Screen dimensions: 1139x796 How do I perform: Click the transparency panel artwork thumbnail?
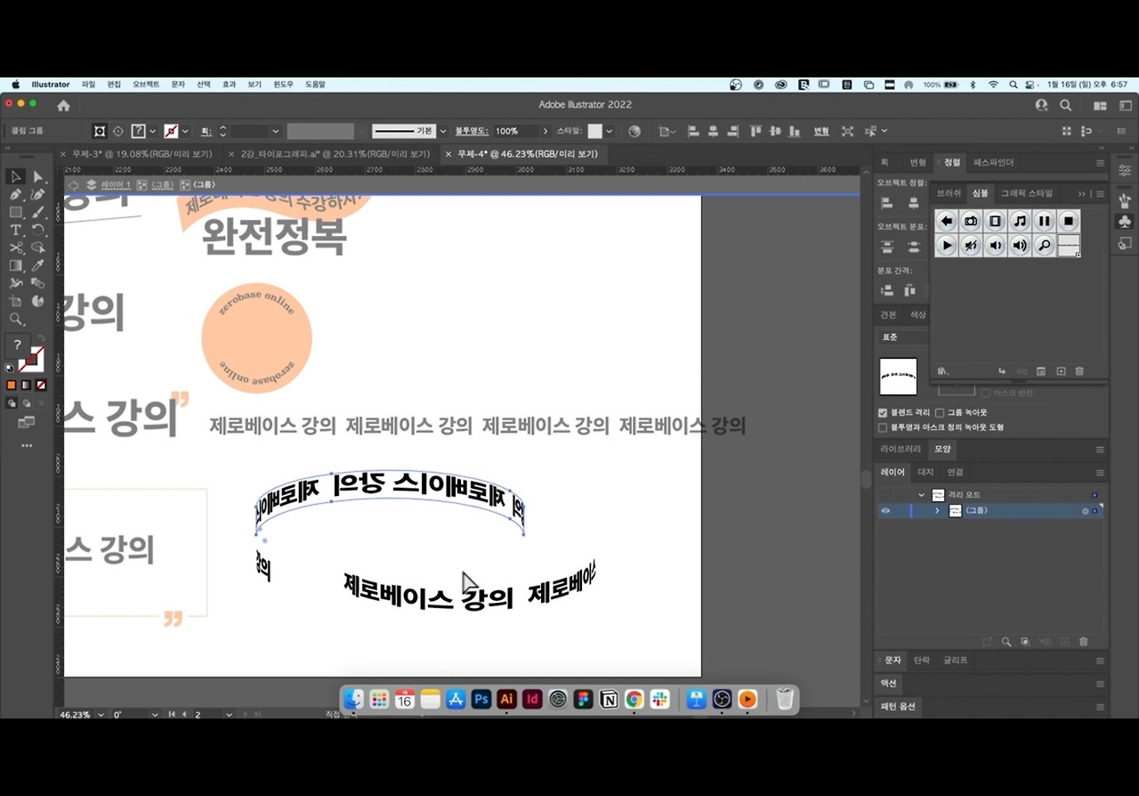point(898,377)
